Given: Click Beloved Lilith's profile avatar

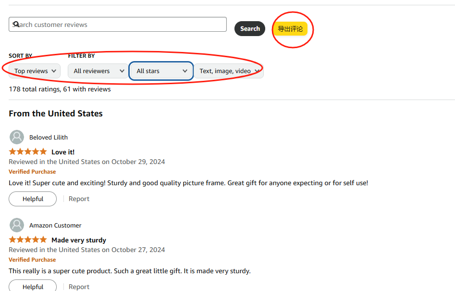Looking at the screenshot, I should pyautogui.click(x=17, y=137).
